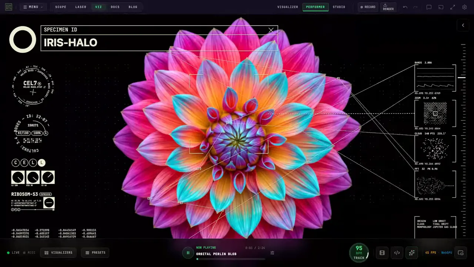Image resolution: width=474 pixels, height=267 pixels.
Task: Close the Specimen ID panel
Action: [271, 30]
